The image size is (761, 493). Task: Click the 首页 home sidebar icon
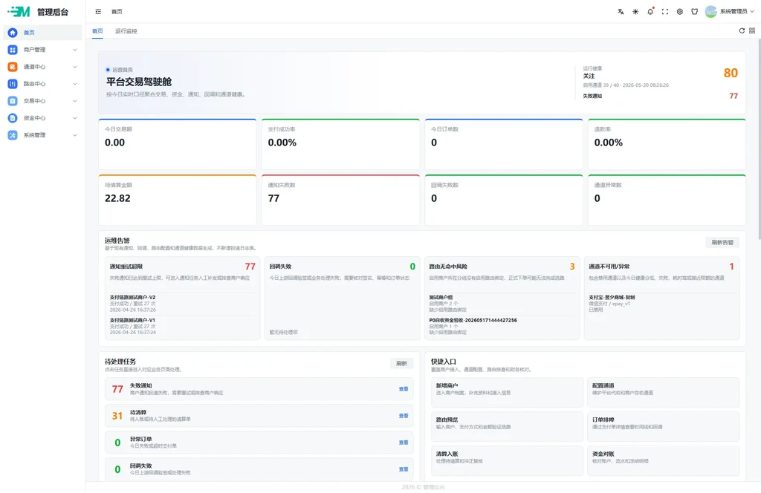[x=13, y=33]
